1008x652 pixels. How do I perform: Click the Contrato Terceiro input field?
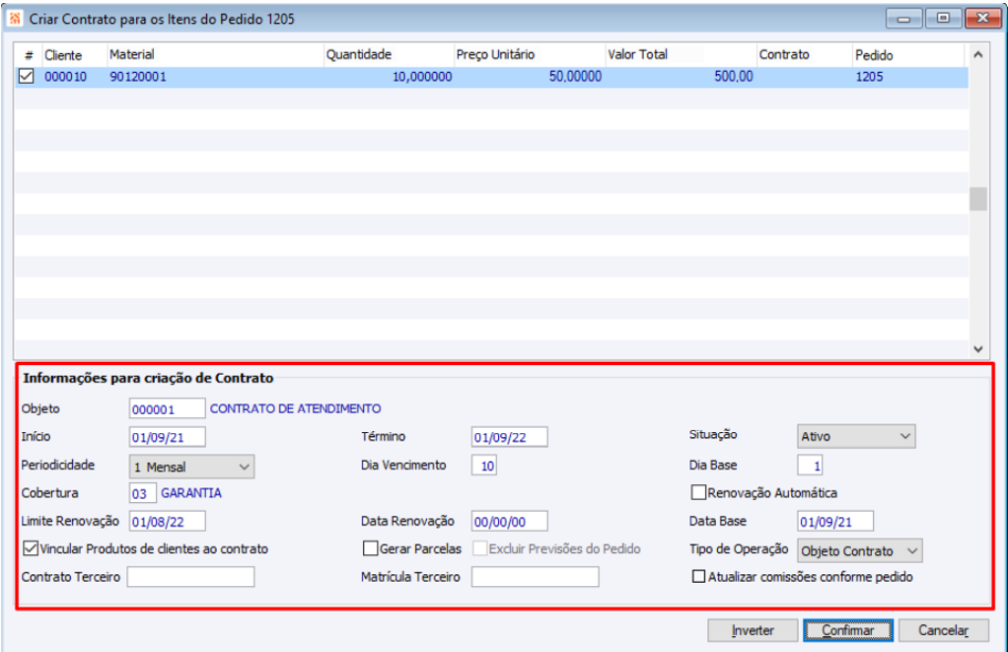(x=191, y=577)
